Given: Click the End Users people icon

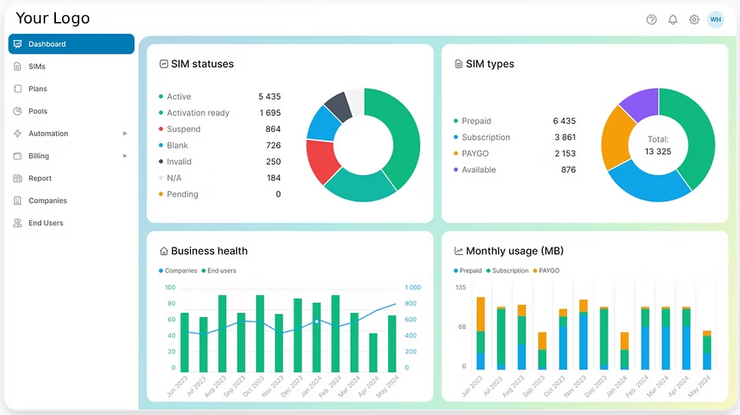Looking at the screenshot, I should click(17, 223).
